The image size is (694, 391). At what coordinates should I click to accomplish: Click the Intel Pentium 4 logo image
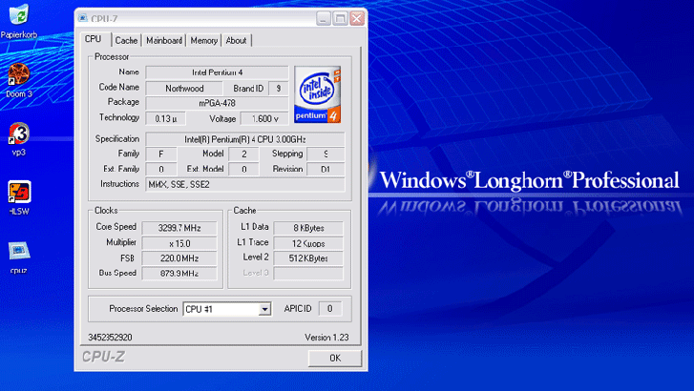[317, 94]
